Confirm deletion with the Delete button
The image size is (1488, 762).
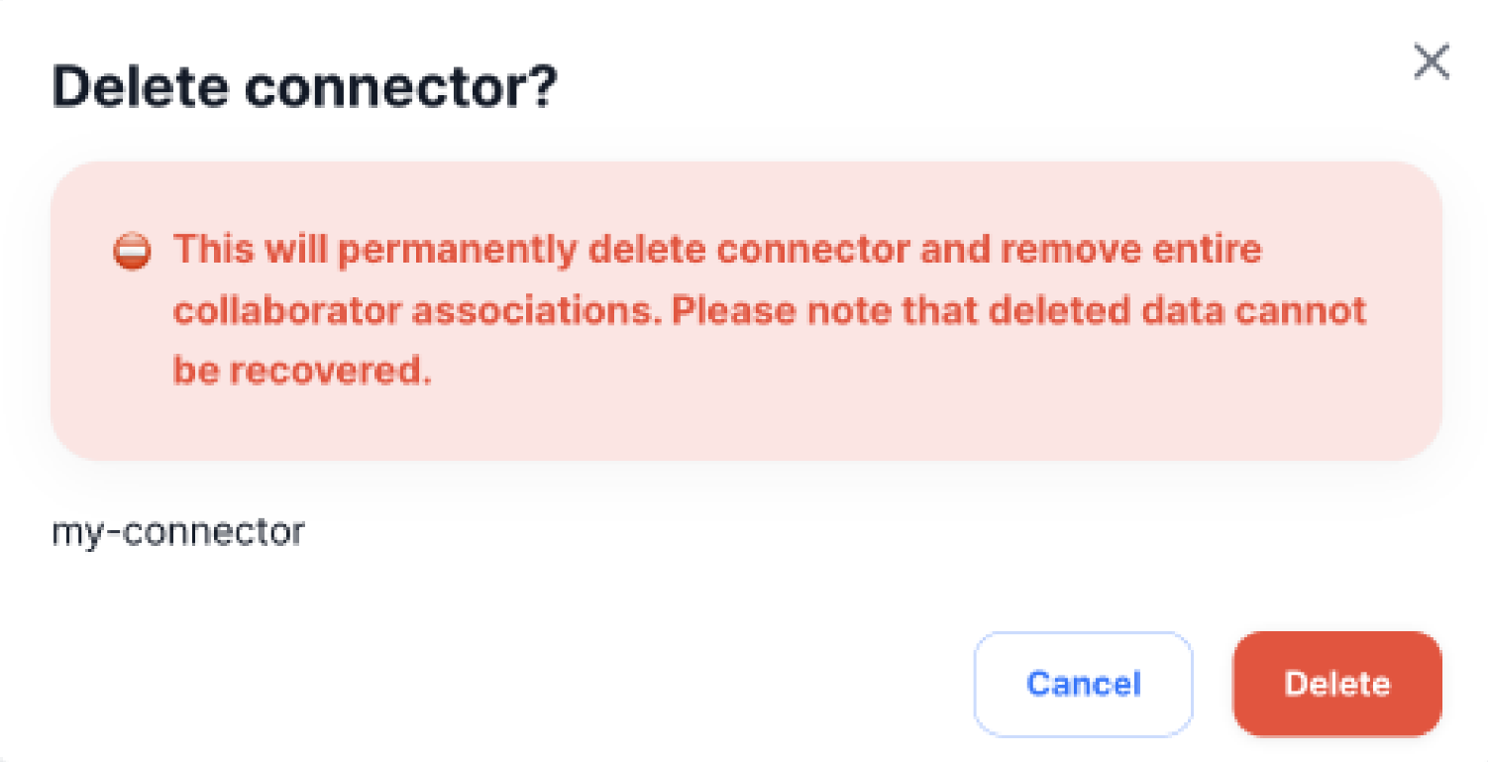1335,684
